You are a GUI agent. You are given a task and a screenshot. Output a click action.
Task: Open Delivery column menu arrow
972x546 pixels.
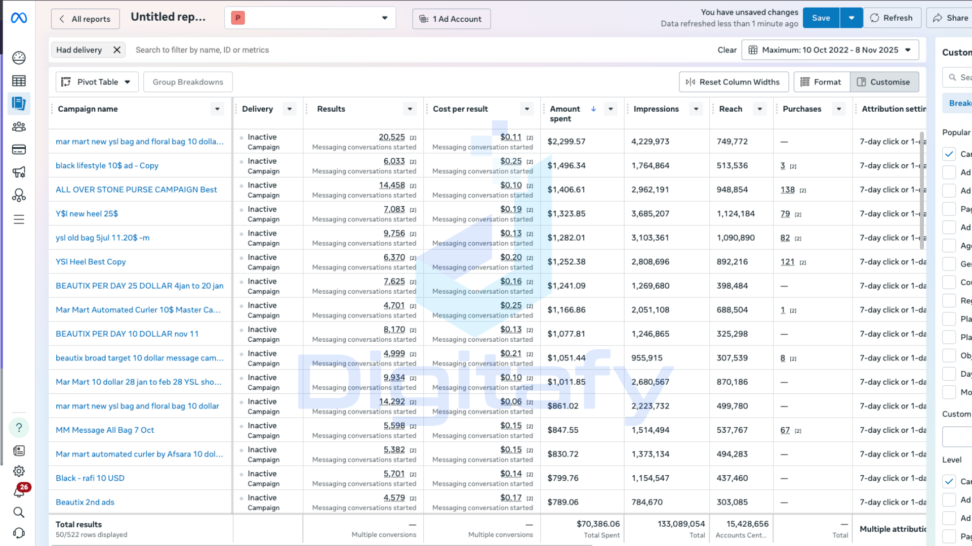(x=290, y=109)
